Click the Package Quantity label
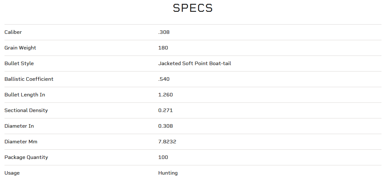 click(x=26, y=157)
